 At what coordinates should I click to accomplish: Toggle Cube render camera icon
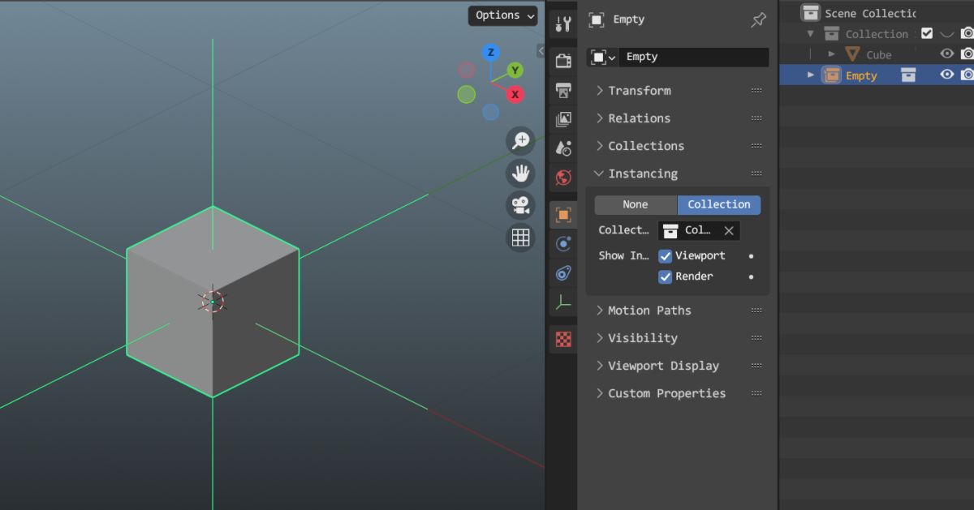[967, 54]
